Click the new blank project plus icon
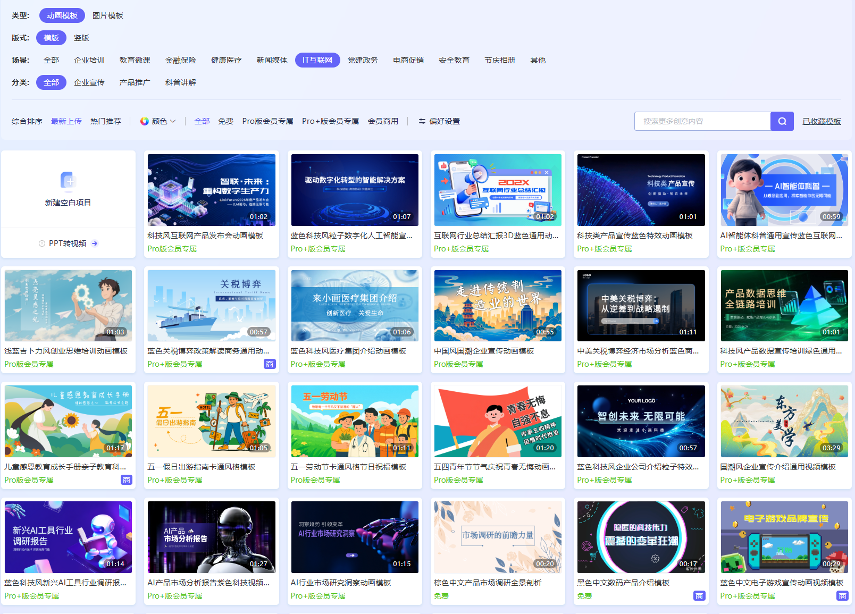The image size is (855, 614). pos(68,181)
